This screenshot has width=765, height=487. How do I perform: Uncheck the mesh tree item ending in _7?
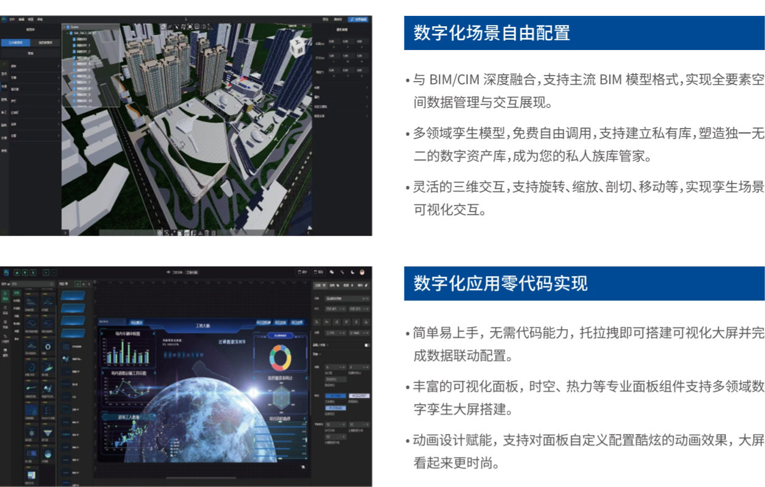point(74,82)
